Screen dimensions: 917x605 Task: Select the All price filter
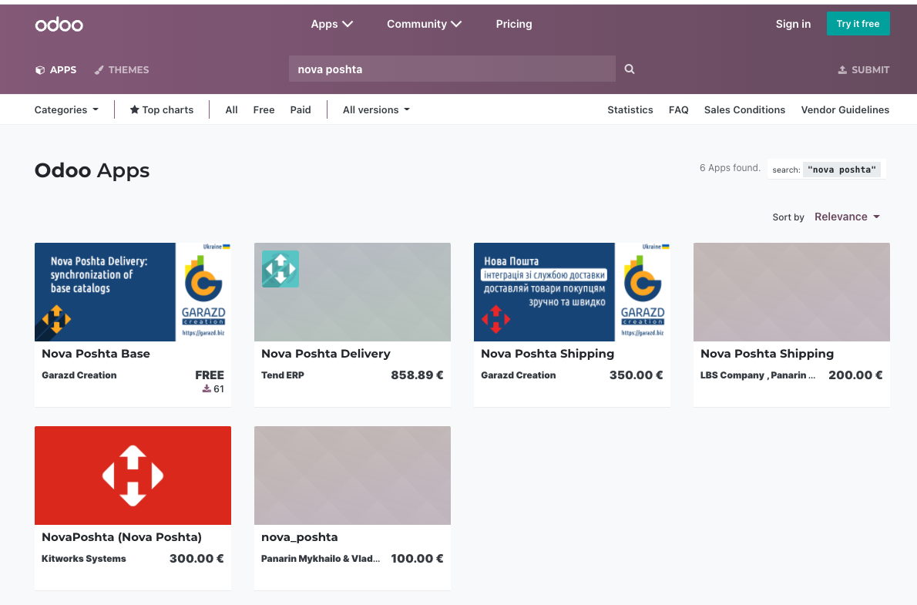pyautogui.click(x=232, y=109)
